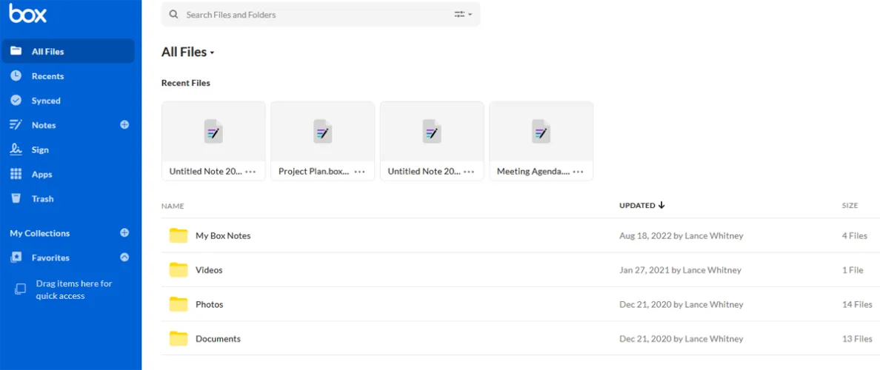Click the Box logo
Viewport: 880px width, 370px height.
[x=28, y=14]
